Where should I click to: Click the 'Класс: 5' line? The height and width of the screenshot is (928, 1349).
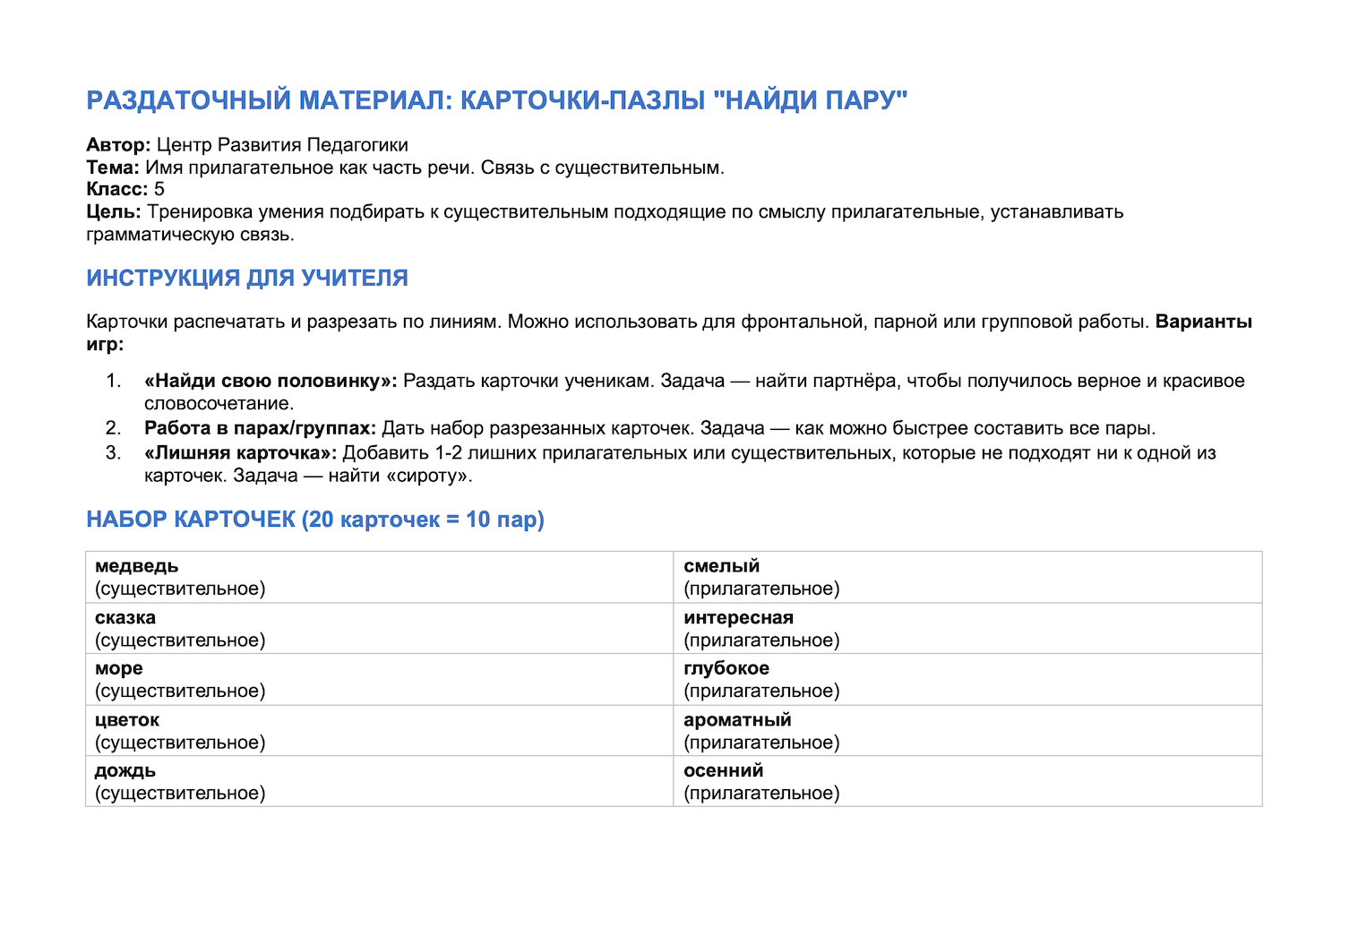(x=125, y=189)
